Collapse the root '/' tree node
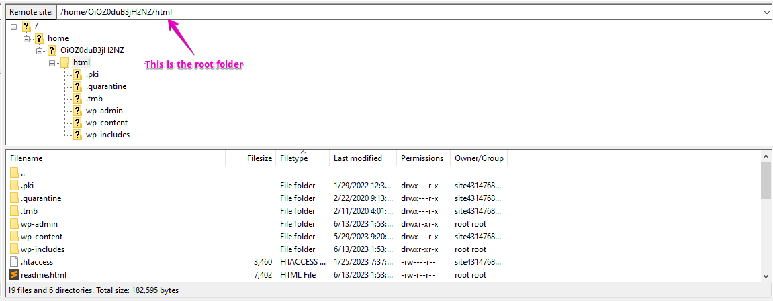This screenshot has height=301, width=773. point(14,27)
